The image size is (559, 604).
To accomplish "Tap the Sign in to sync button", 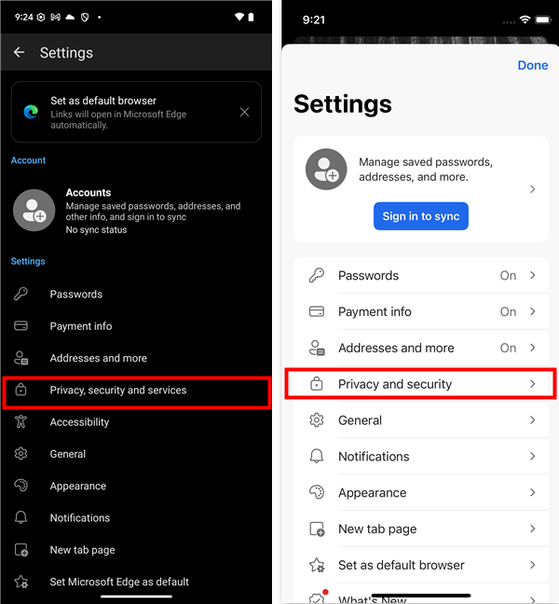I will [x=421, y=216].
